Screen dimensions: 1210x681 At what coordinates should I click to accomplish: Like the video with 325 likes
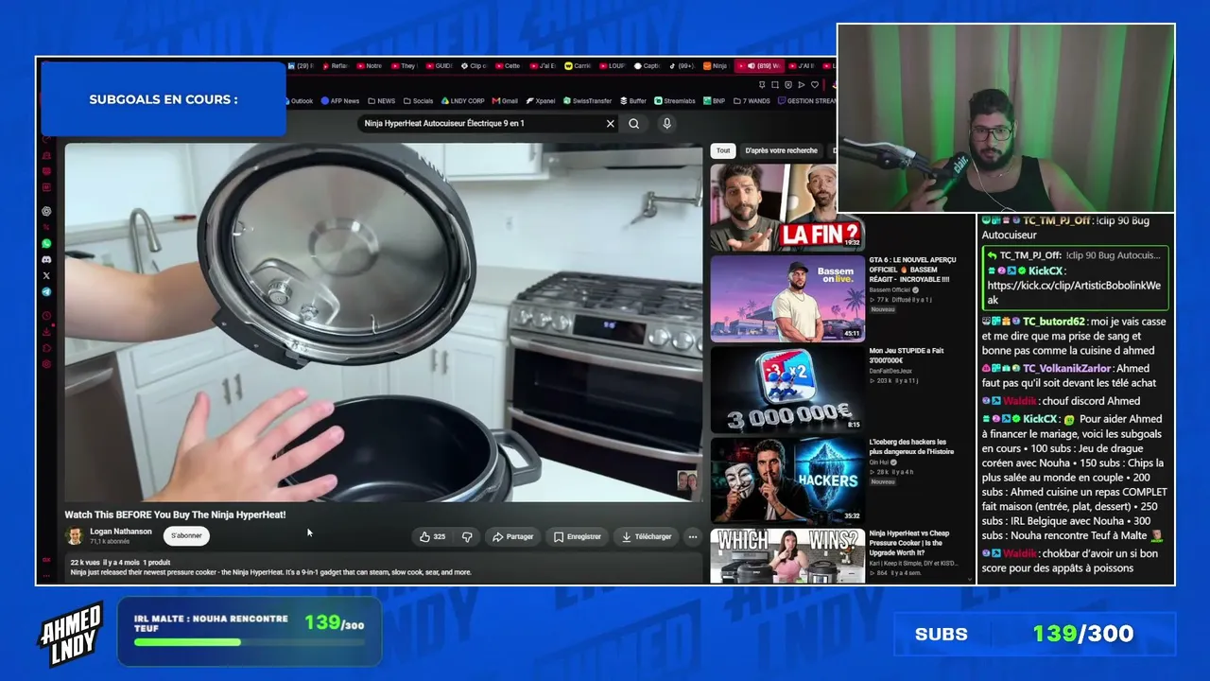[x=432, y=536]
